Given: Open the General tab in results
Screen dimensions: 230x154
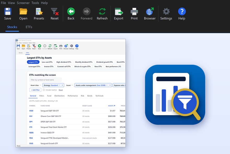Looking at the screenshot, I should point(33,96).
